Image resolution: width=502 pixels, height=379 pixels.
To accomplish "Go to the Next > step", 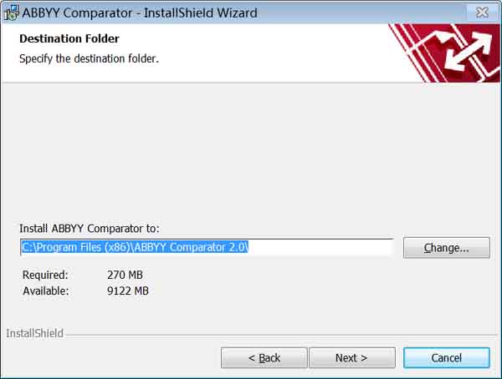I will click(x=352, y=358).
